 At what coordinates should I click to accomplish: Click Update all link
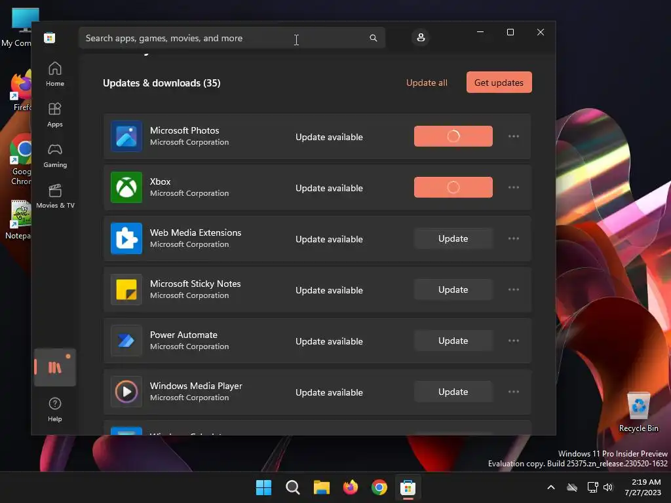click(x=427, y=83)
